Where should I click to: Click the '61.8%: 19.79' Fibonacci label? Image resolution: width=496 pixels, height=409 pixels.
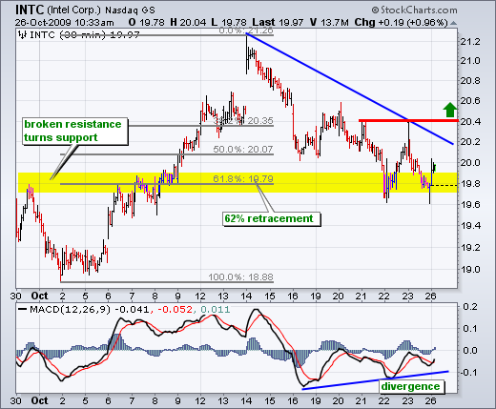243,178
